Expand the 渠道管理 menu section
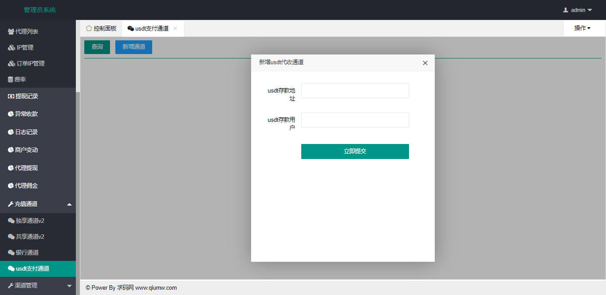Image resolution: width=606 pixels, height=295 pixels. click(69, 286)
